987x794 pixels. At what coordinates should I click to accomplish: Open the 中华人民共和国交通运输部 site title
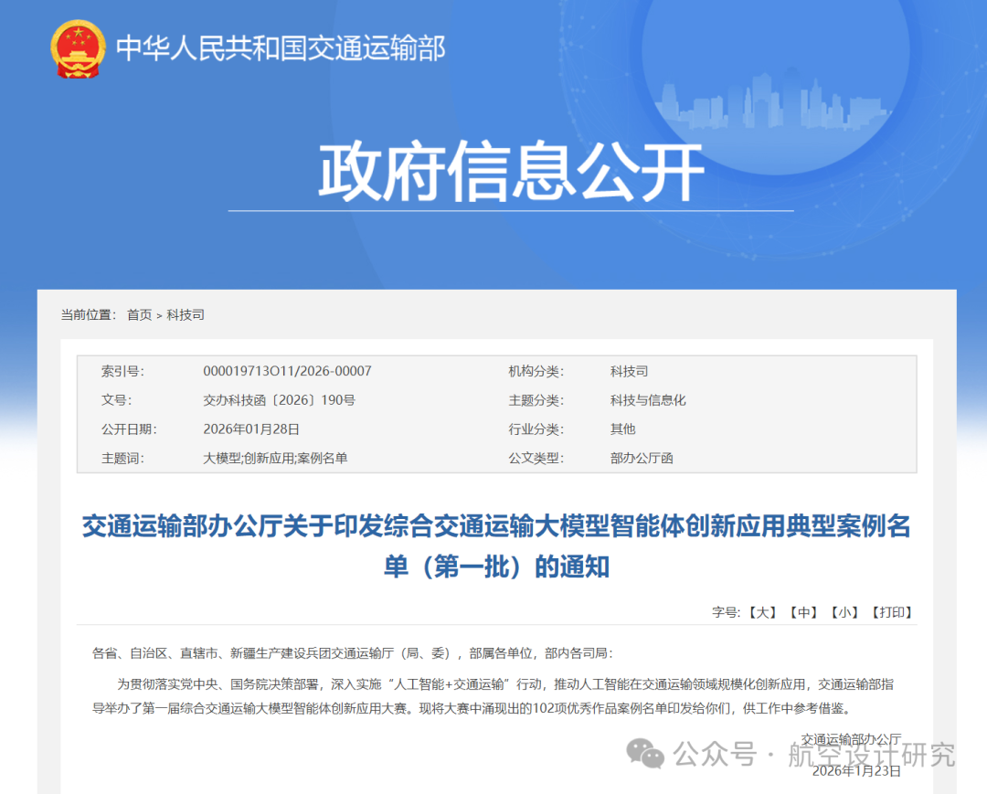pos(281,48)
